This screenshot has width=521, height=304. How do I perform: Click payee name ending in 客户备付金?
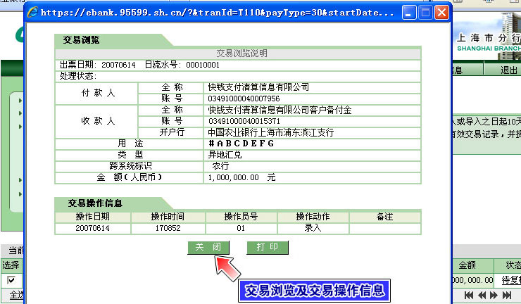[x=280, y=110]
